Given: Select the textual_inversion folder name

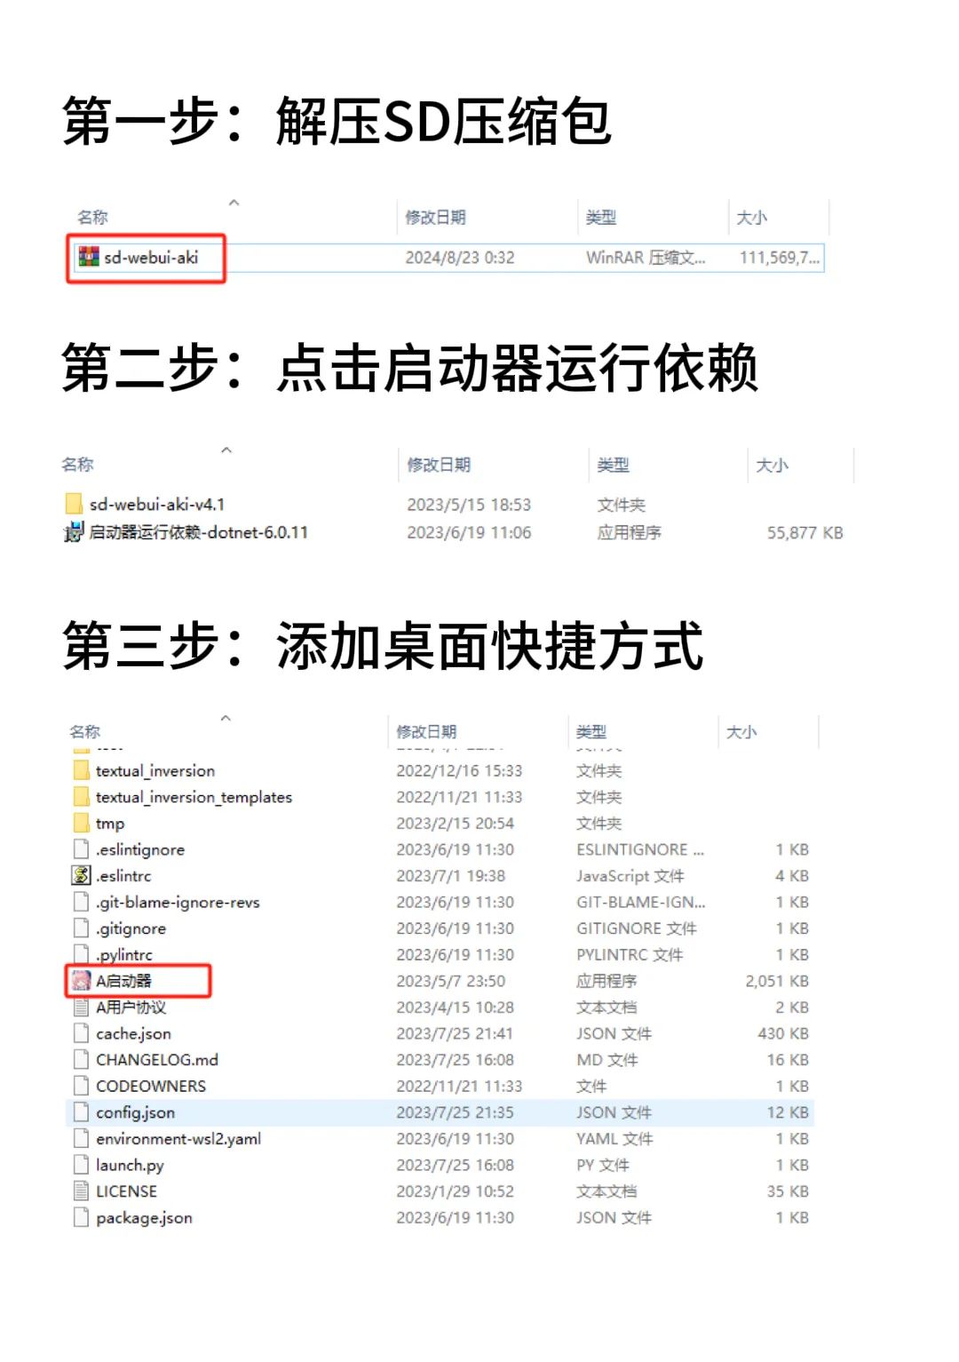Looking at the screenshot, I should (155, 771).
